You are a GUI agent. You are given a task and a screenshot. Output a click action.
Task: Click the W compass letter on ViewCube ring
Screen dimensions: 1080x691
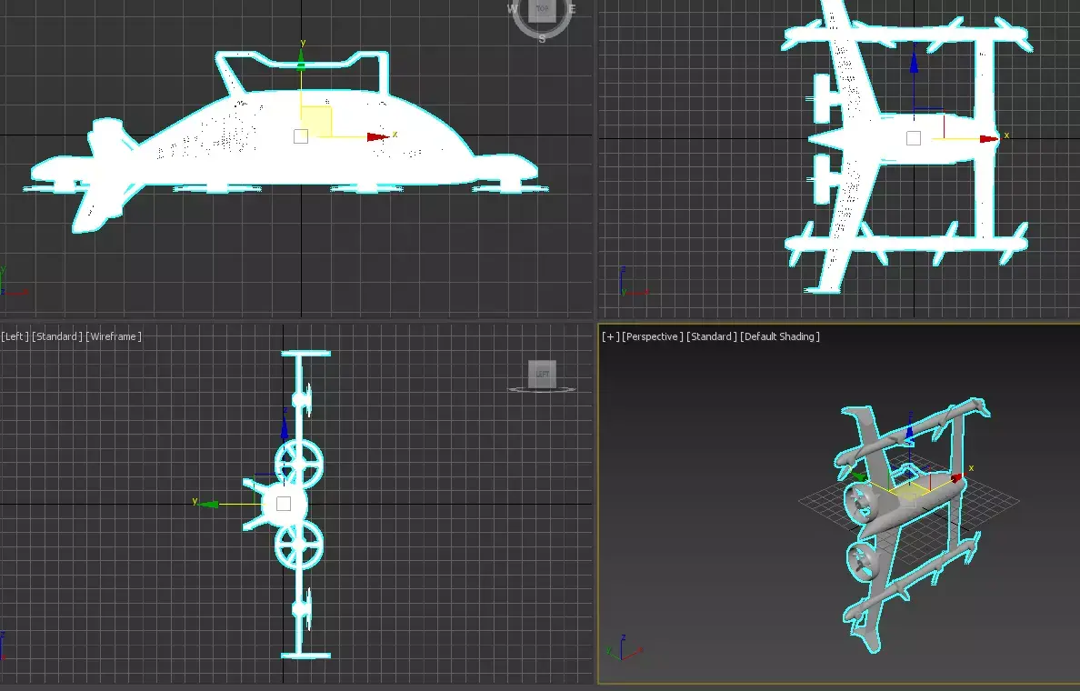(513, 9)
